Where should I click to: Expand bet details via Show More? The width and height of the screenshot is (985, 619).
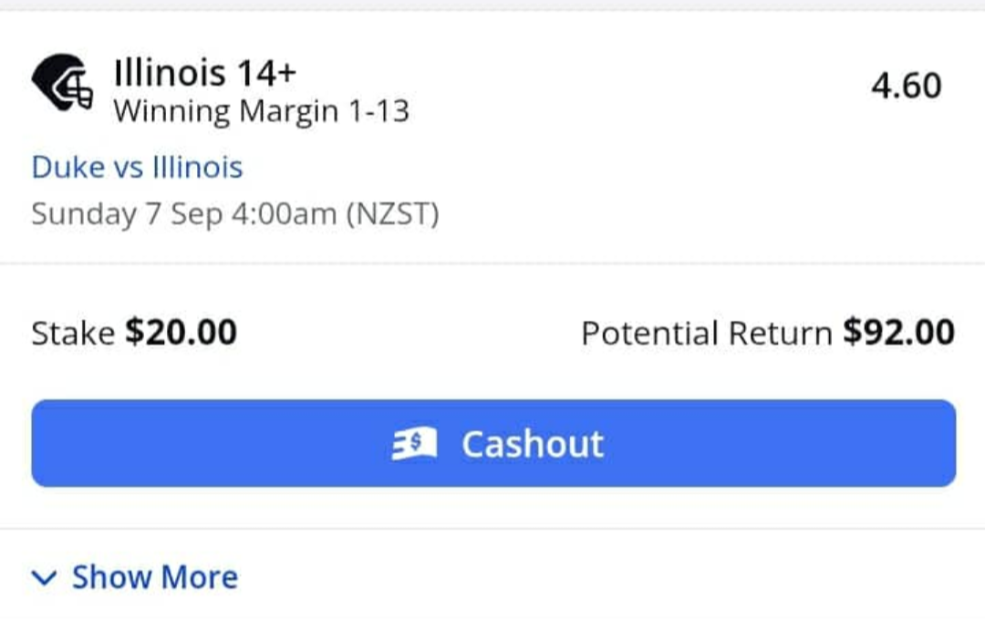pyautogui.click(x=135, y=577)
